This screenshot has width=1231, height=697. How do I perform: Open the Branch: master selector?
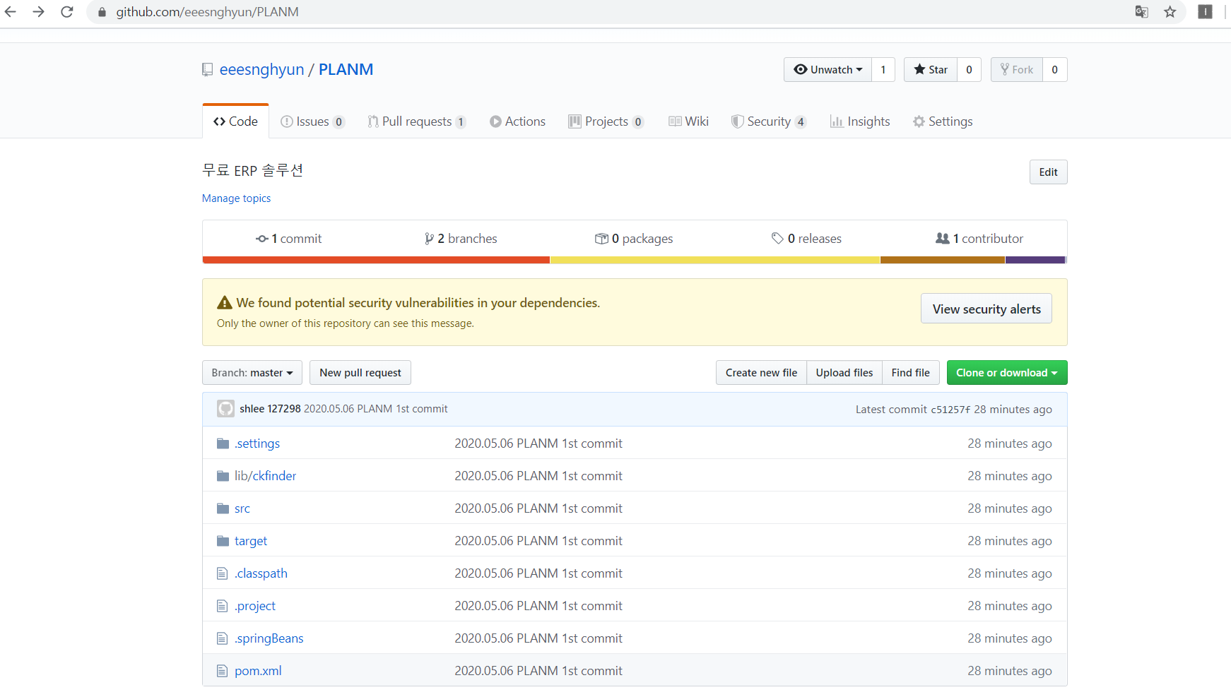click(x=252, y=373)
